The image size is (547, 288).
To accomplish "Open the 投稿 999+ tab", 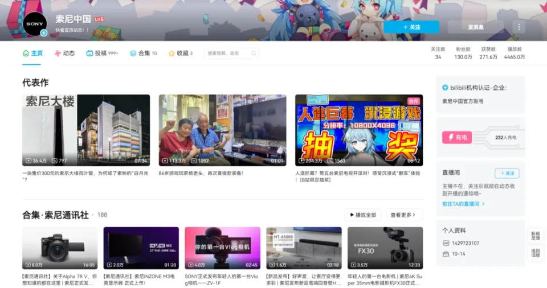I will pos(102,54).
